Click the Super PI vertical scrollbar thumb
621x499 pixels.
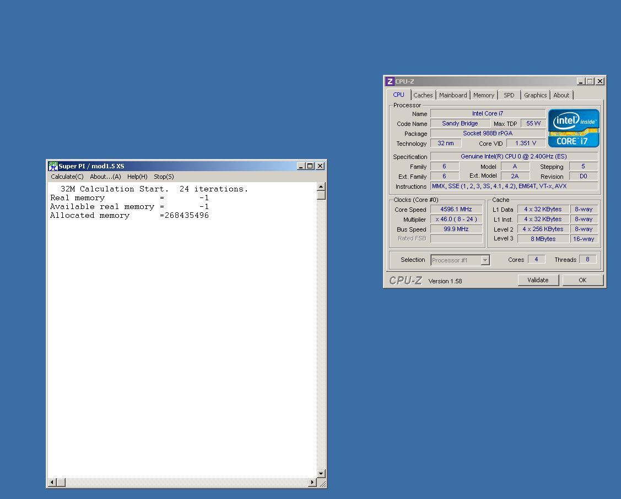click(x=321, y=195)
